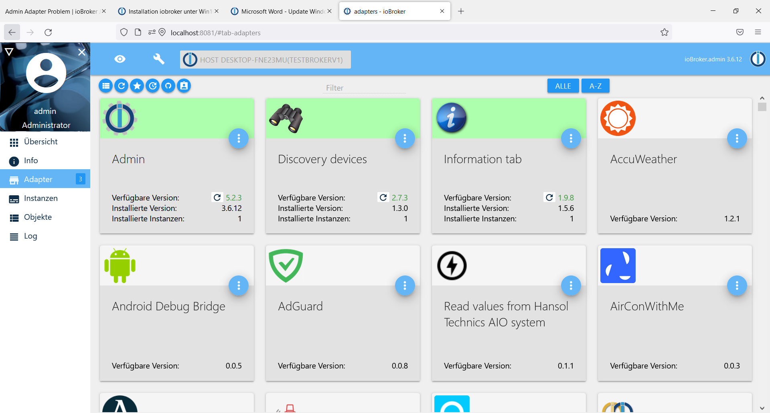Reload the page with browser refresh icon
The image size is (770, 413).
[x=48, y=32]
